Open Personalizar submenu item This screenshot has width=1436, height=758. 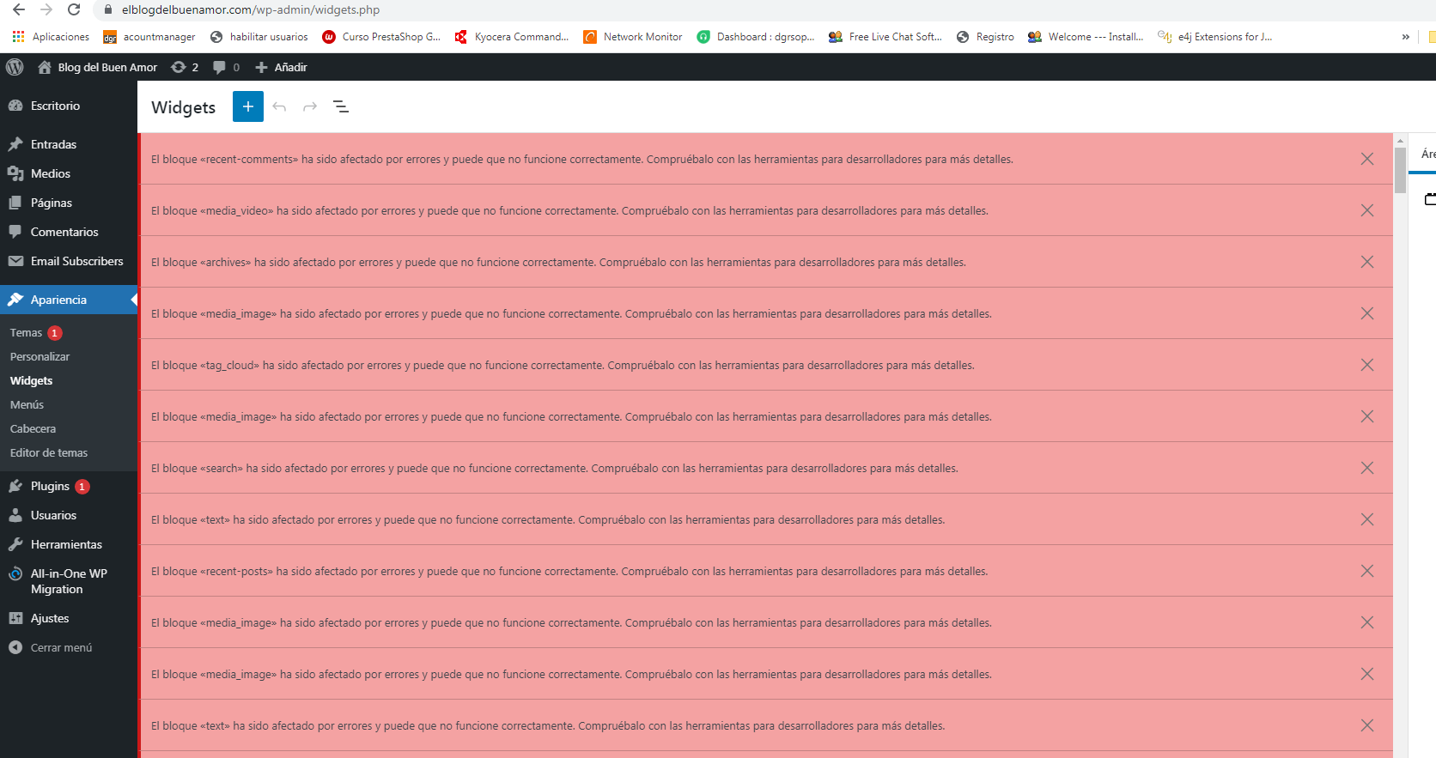(x=40, y=356)
